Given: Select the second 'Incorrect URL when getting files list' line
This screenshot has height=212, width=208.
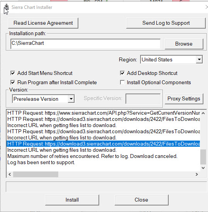Looking at the screenshot, I should click(103, 137).
